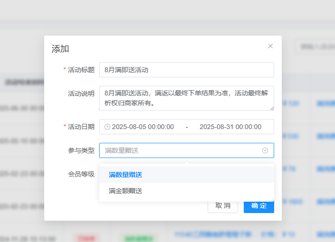Click inside the 活动说明 textarea
The width and height of the screenshot is (335, 242).
pyautogui.click(x=186, y=98)
